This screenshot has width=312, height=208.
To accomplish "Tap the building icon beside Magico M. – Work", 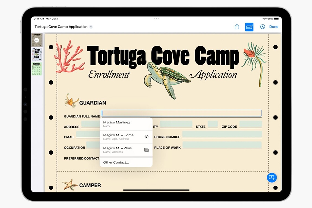I will [x=147, y=149].
